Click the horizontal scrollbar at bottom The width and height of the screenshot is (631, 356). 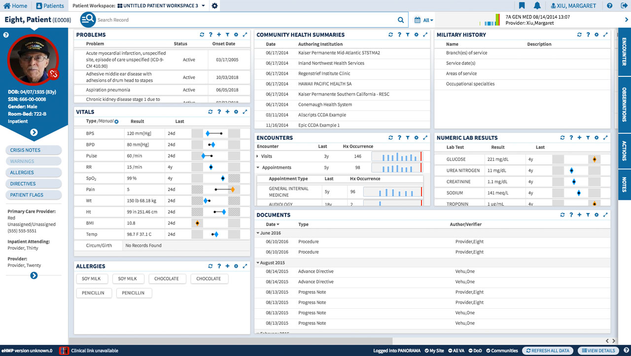[230, 341]
